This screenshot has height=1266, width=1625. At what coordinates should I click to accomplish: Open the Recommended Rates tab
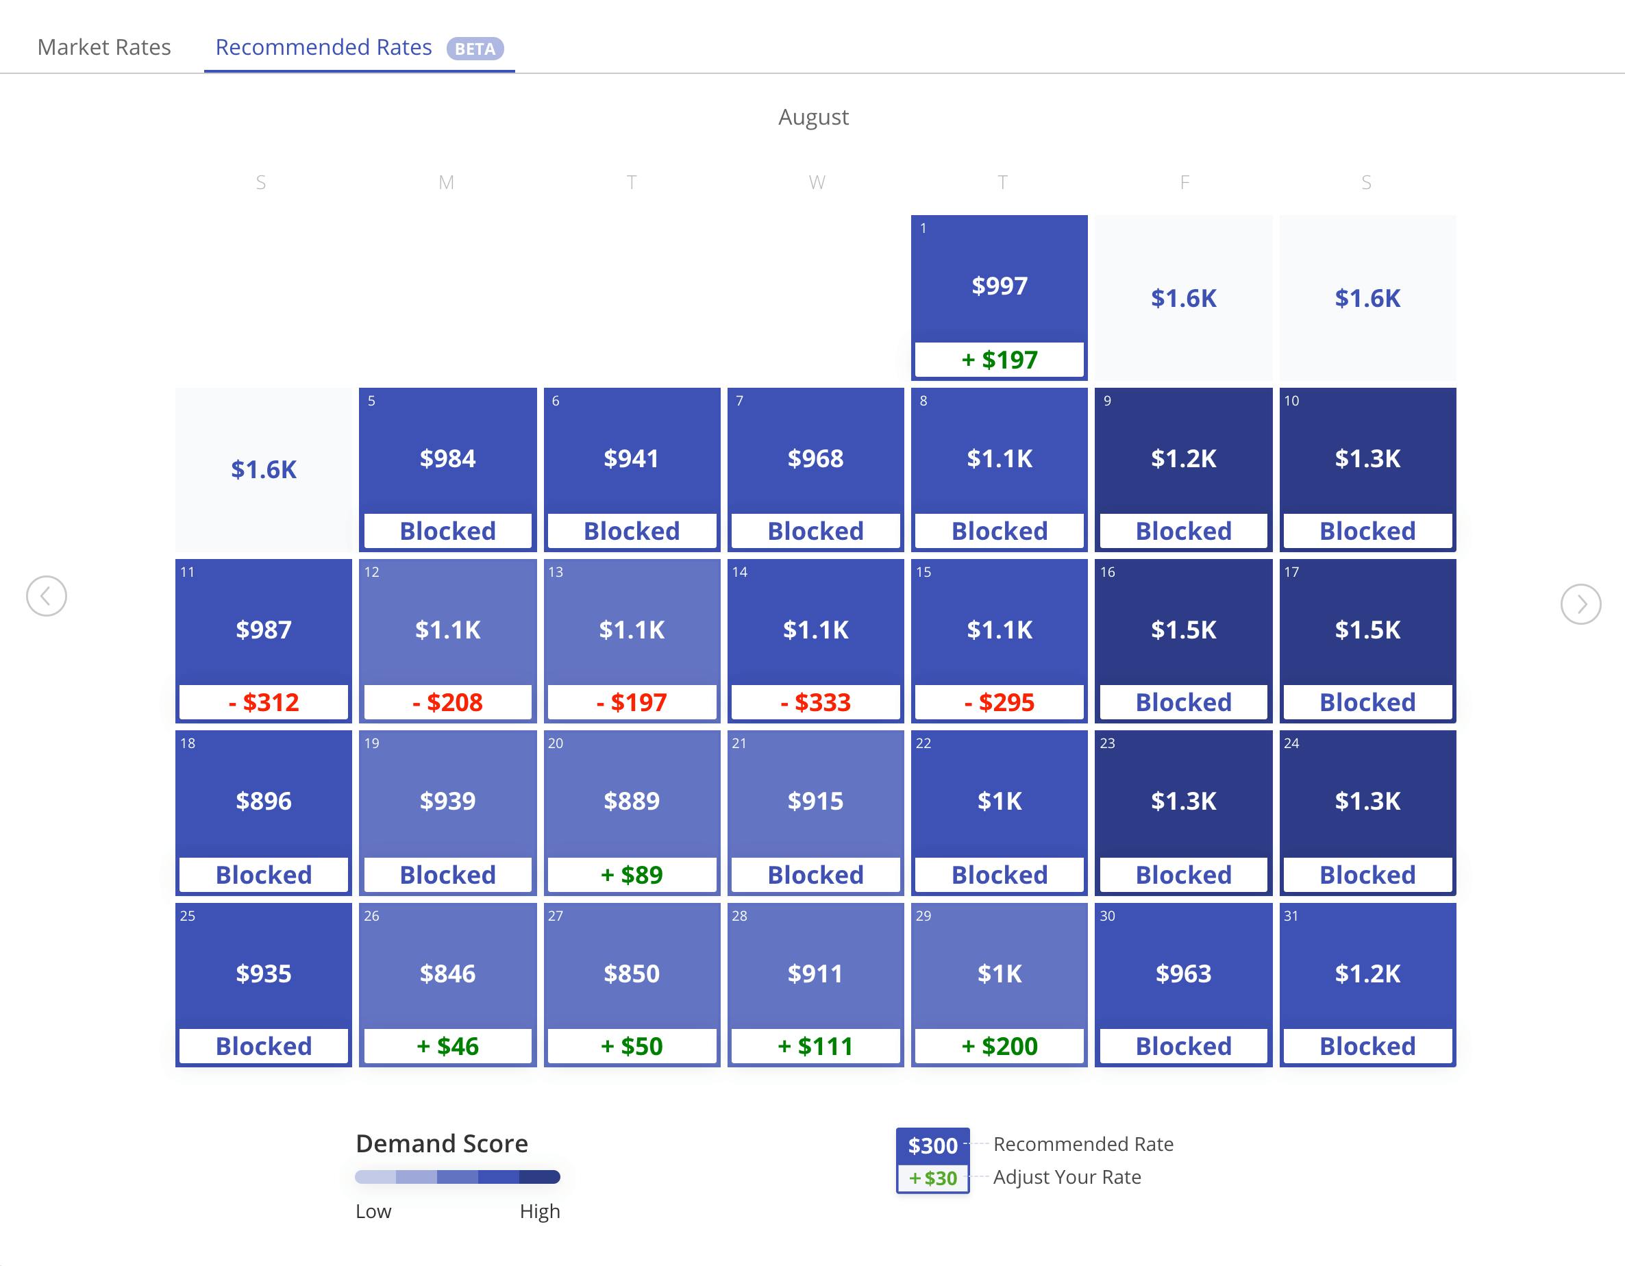[323, 47]
